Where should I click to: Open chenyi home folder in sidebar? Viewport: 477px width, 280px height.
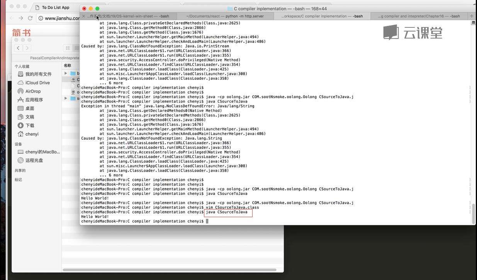point(32,134)
